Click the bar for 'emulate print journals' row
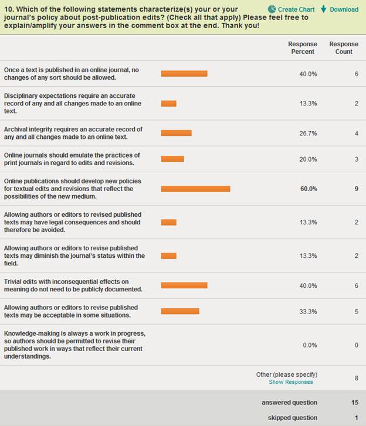The image size is (366, 426). [x=172, y=159]
